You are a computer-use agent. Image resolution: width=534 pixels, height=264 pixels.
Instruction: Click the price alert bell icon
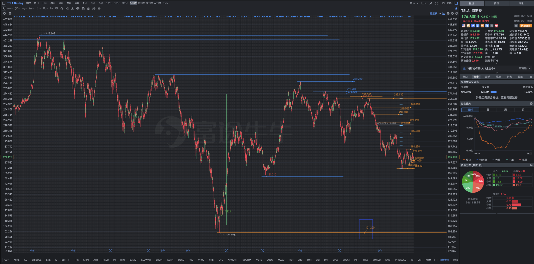click(x=516, y=26)
